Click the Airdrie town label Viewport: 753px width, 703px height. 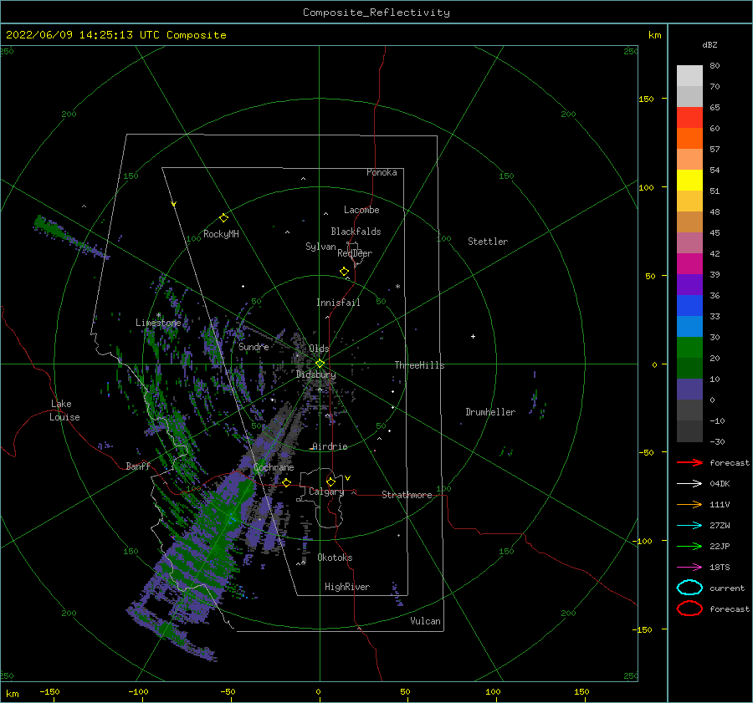(330, 446)
